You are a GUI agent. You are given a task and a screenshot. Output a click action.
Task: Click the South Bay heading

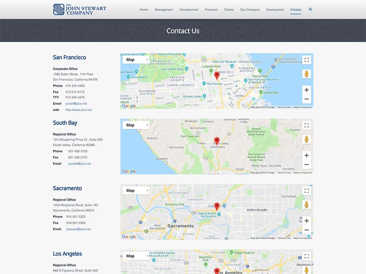coord(65,123)
